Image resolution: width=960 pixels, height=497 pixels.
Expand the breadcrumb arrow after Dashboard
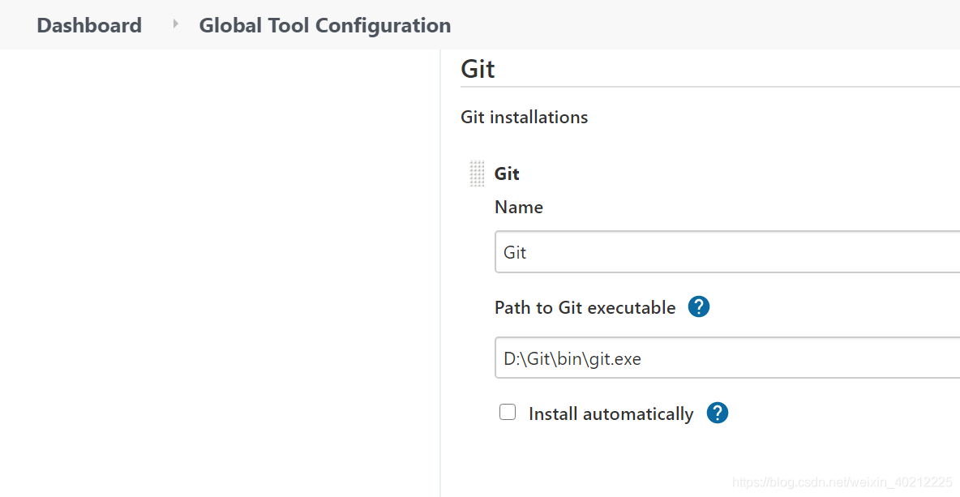[175, 25]
